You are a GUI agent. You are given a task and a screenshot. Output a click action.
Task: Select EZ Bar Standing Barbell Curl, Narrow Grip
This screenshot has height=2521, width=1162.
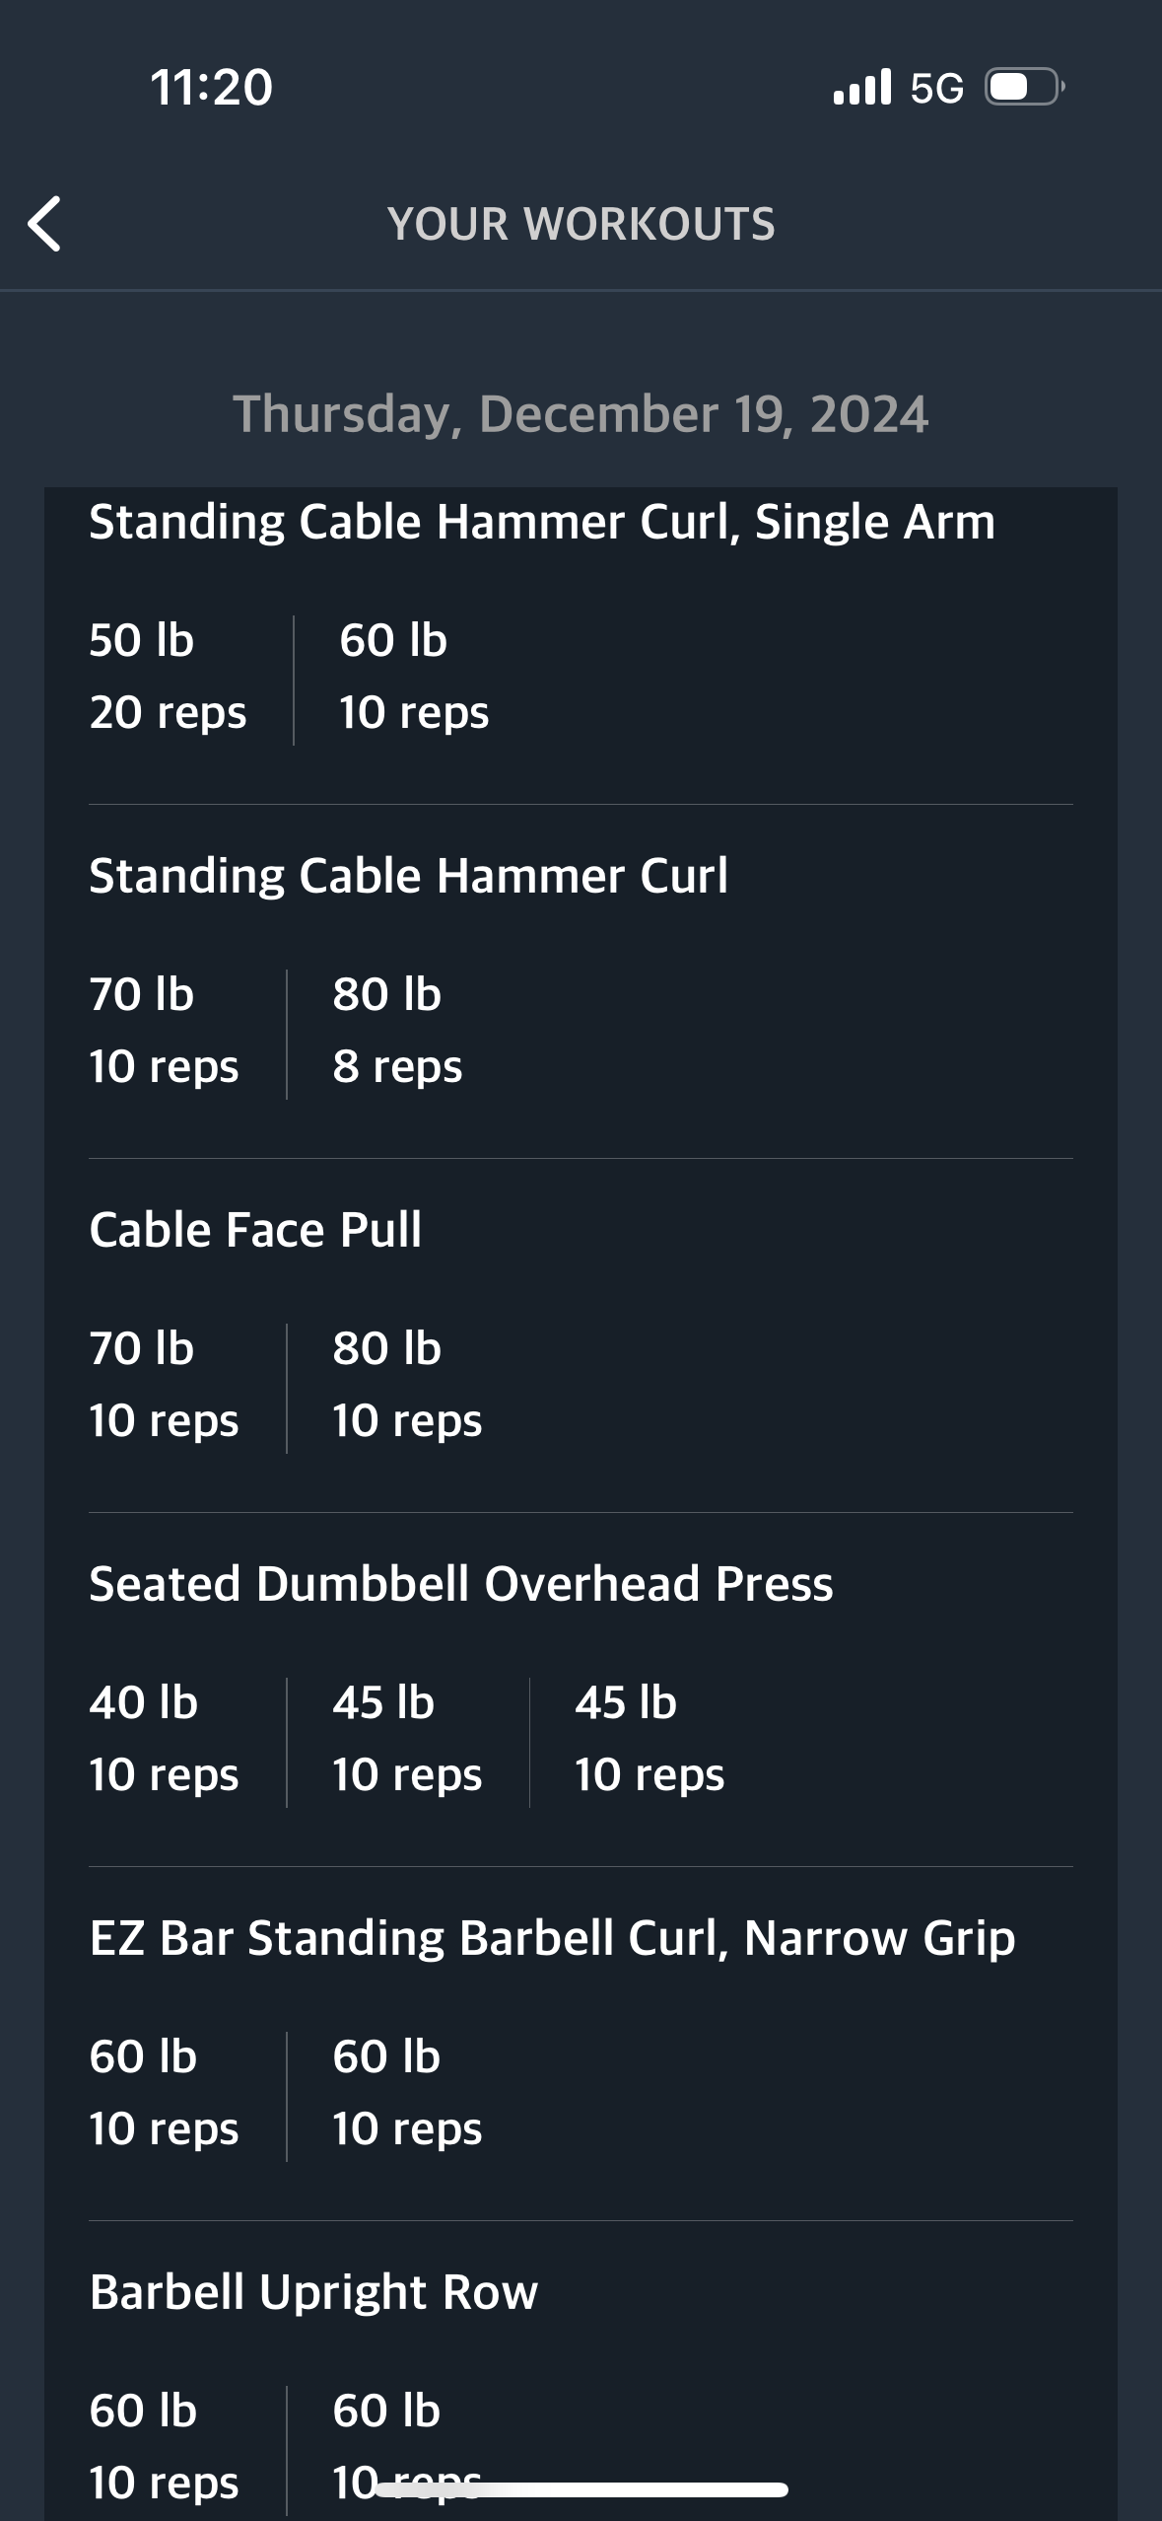click(552, 1938)
